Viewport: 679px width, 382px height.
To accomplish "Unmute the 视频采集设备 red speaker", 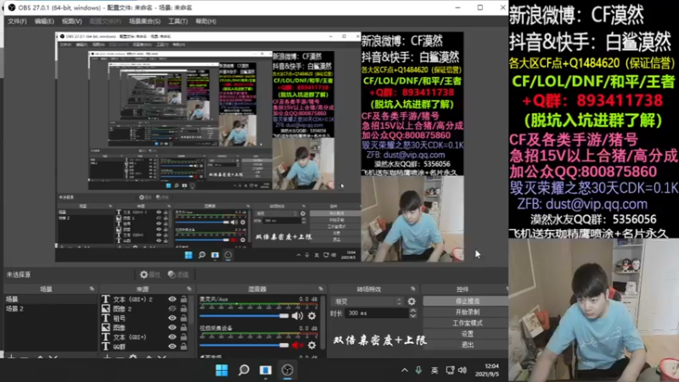I will click(297, 345).
